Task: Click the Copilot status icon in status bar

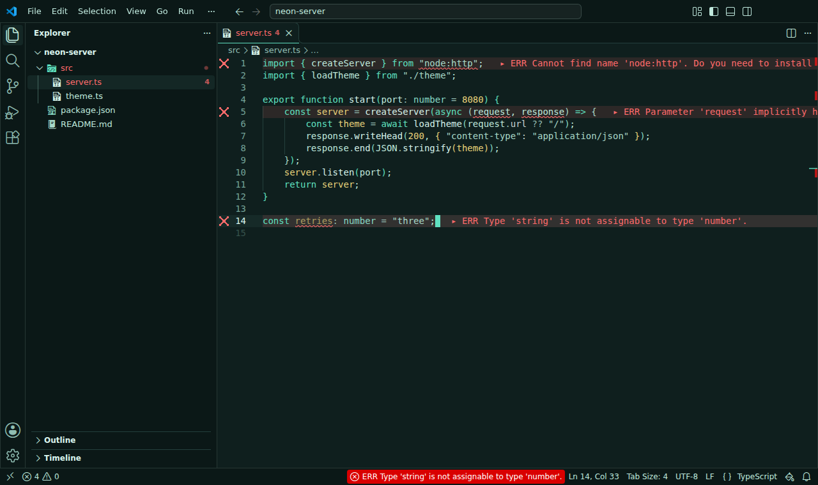Action: [790, 477]
